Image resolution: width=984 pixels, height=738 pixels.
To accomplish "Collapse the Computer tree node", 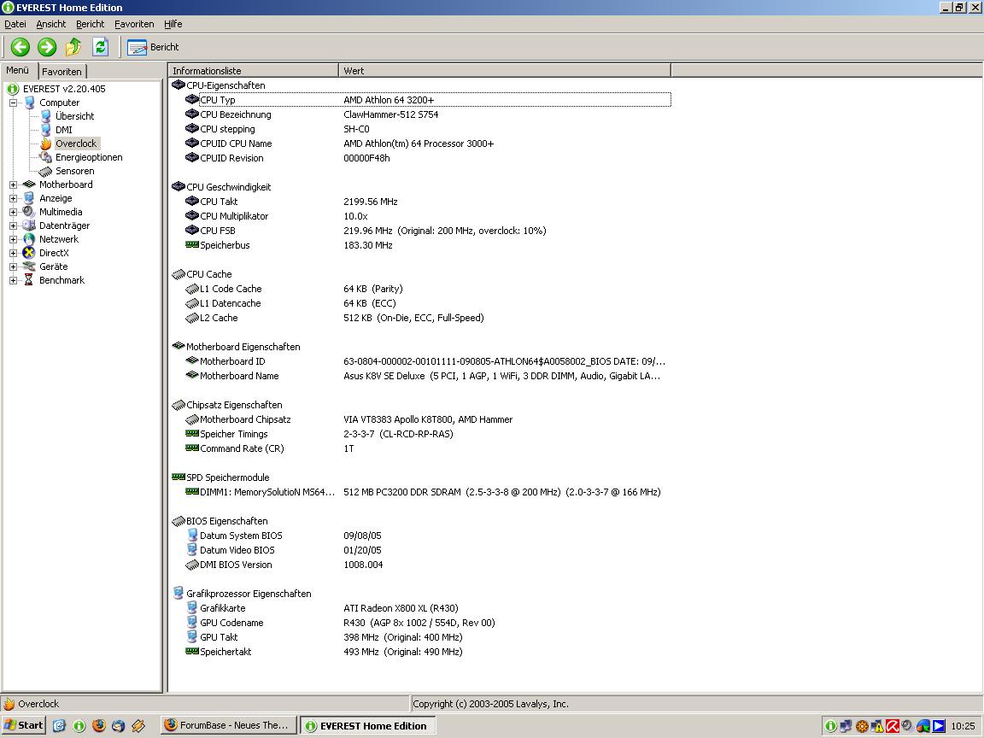I will coord(13,102).
